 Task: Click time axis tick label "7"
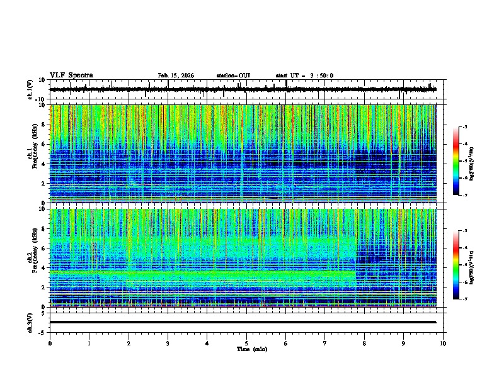coord(324,343)
